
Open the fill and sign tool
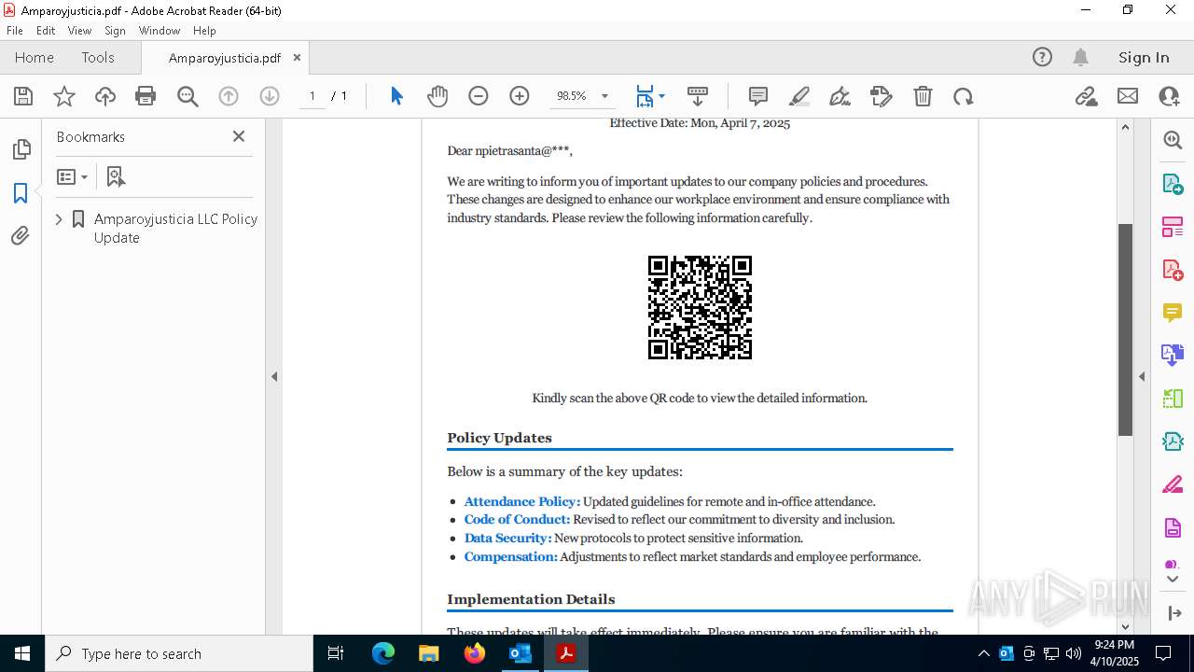point(840,96)
